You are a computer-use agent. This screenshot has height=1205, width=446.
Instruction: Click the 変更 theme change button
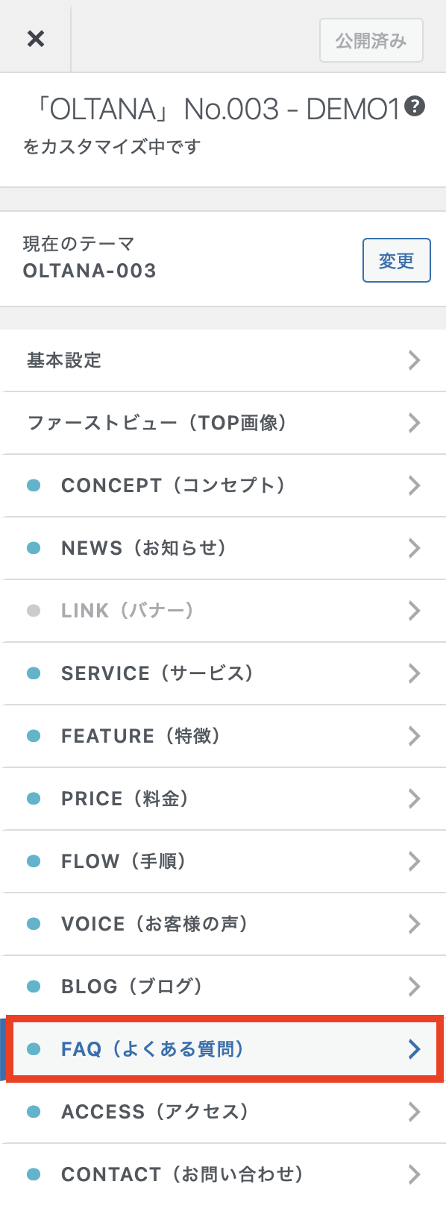click(x=396, y=259)
